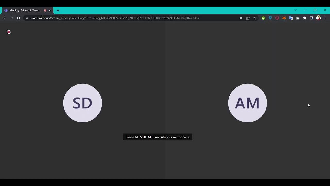Toggle the browser side panel
The image size is (330, 186).
311,18
